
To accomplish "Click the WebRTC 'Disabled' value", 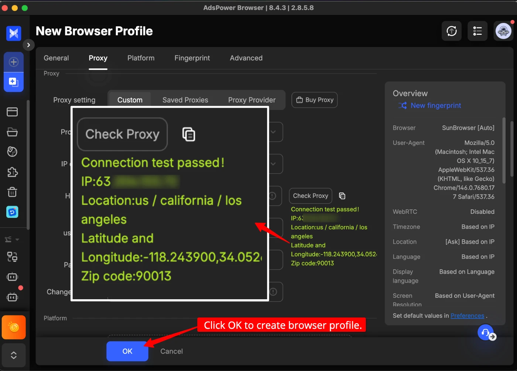I will click(x=482, y=212).
